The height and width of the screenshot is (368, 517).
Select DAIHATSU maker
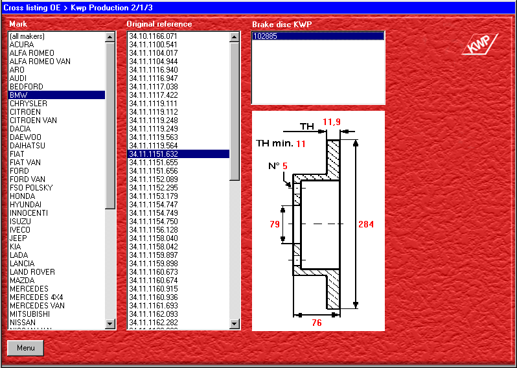[x=56, y=145]
